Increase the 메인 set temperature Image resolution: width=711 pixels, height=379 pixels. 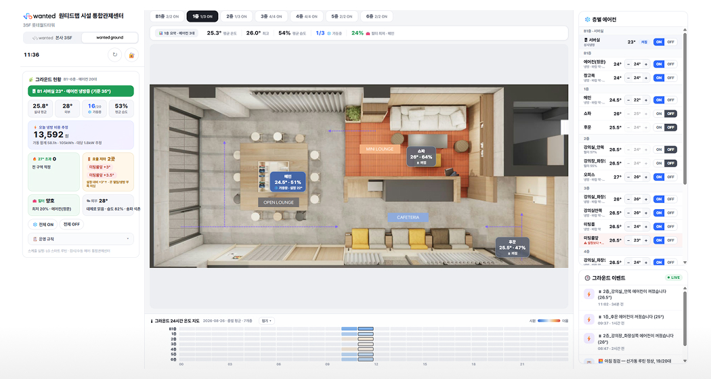pyautogui.click(x=646, y=100)
